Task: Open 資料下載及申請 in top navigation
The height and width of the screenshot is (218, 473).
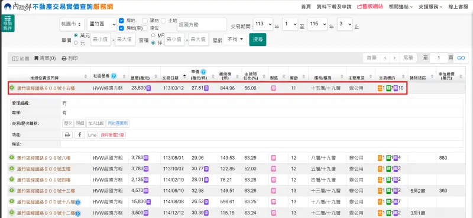Action: pyautogui.click(x=334, y=6)
